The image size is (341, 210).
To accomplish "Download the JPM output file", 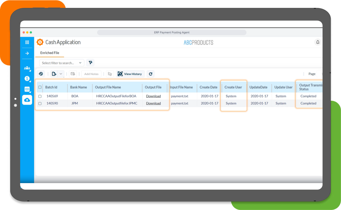I will point(153,103).
